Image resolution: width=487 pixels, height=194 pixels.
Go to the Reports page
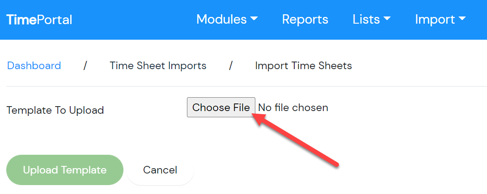pos(305,19)
